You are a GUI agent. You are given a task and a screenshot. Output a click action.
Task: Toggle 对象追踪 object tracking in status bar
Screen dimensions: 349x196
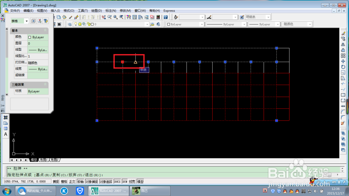coord(106,182)
